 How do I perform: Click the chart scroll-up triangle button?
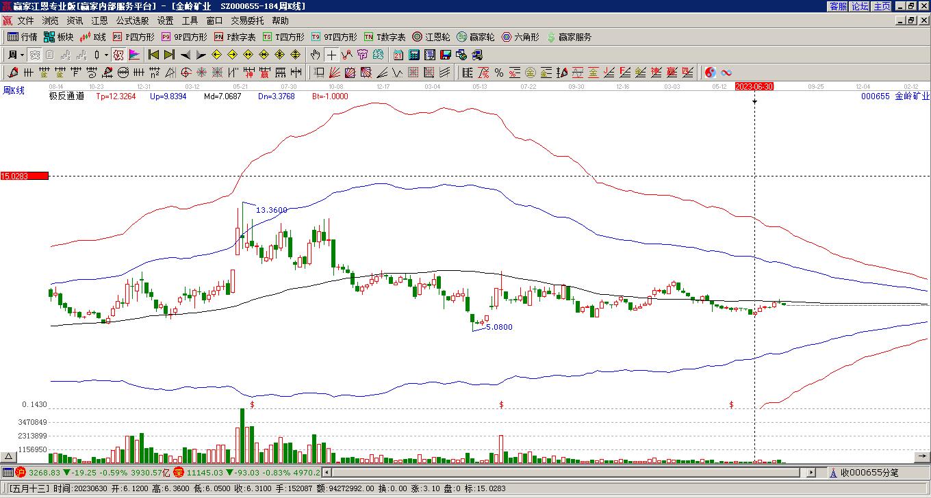coord(8,457)
